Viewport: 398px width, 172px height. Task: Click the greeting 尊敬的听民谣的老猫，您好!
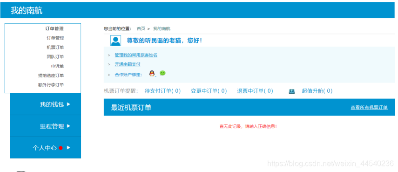click(x=164, y=41)
